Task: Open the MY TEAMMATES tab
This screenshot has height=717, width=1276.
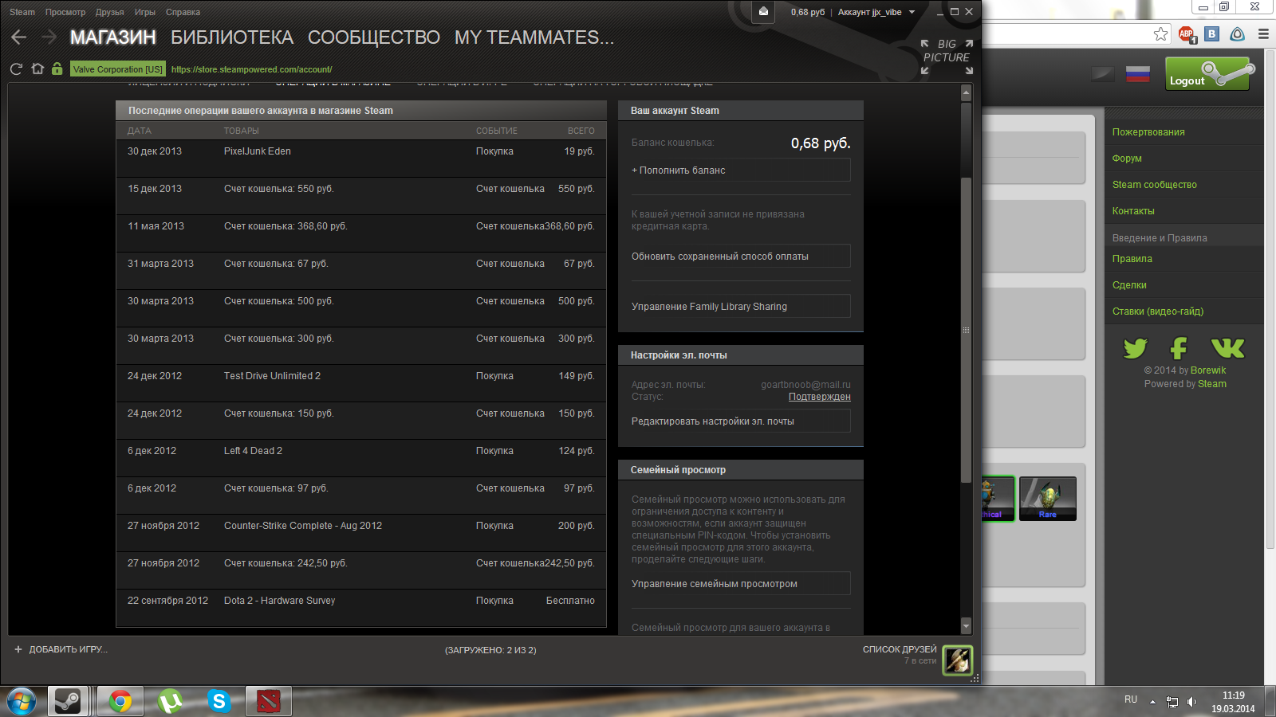Action: pyautogui.click(x=534, y=37)
